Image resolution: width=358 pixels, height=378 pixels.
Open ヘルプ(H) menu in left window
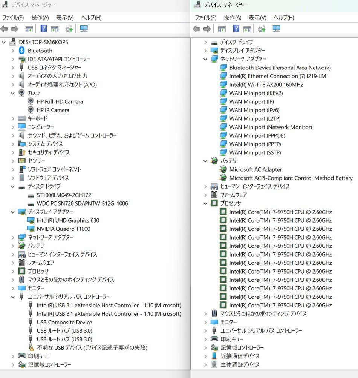91,18
